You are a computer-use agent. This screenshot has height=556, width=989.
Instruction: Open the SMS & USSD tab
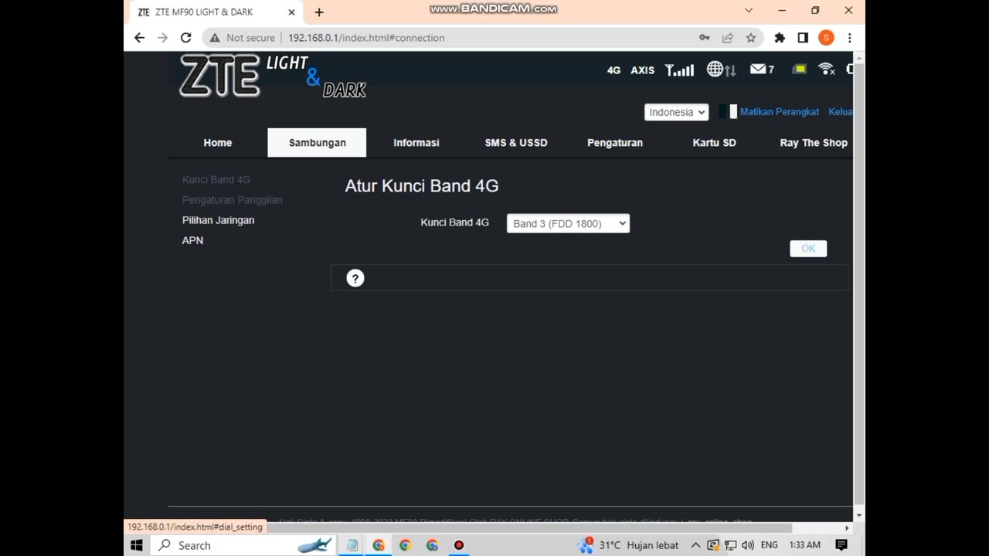coord(516,143)
